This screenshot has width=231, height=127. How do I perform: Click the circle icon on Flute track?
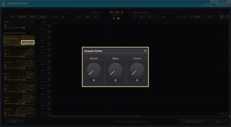tap(32, 50)
